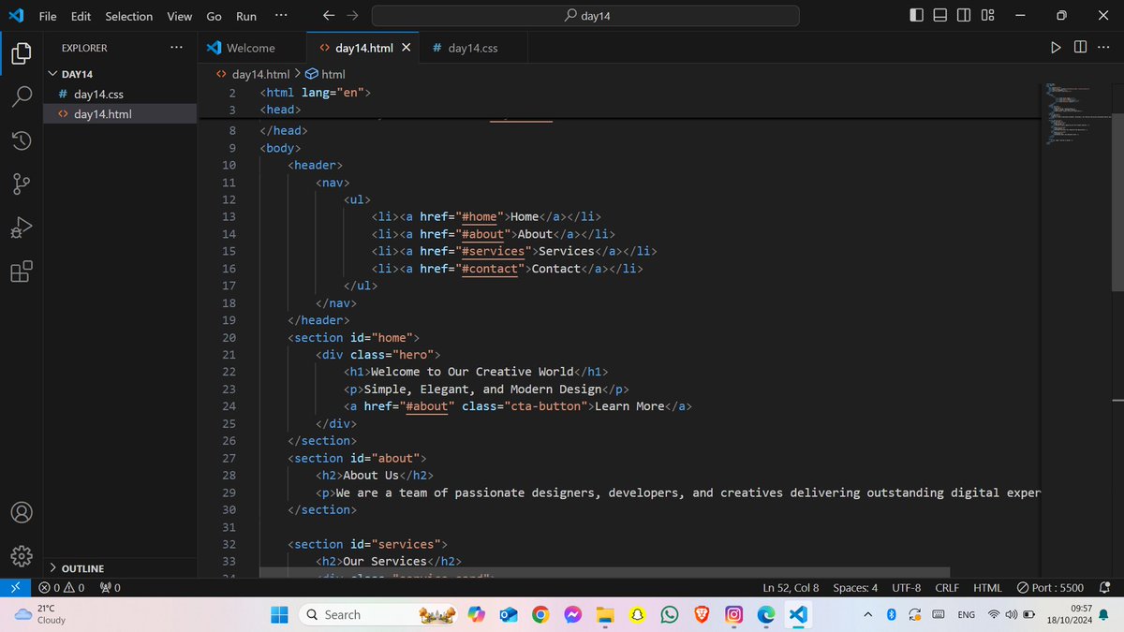Screen dimensions: 1124x632
Task: Switch to the day14.css tab
Action: click(472, 47)
